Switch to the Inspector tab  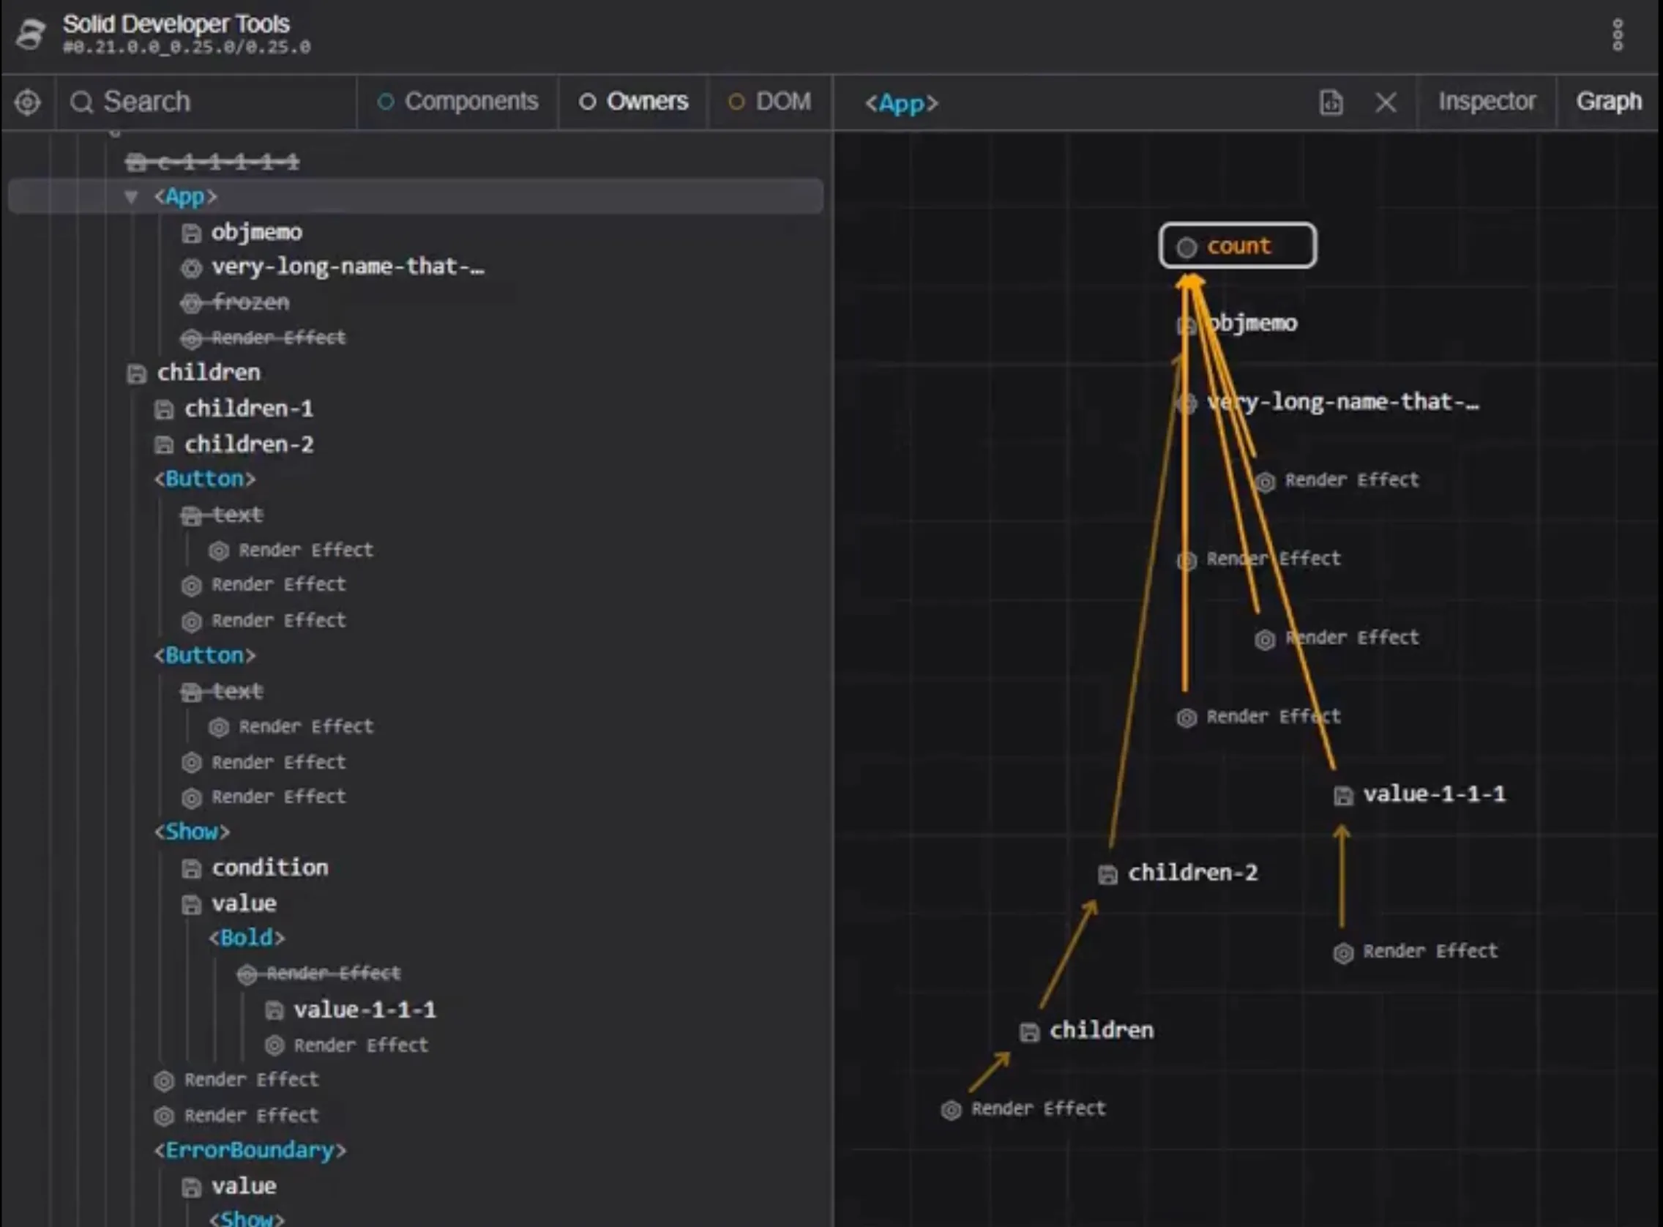click(x=1486, y=102)
